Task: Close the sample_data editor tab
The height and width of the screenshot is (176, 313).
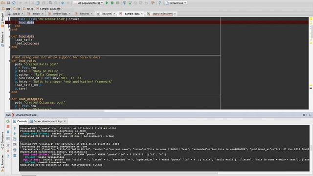Action: (142, 14)
